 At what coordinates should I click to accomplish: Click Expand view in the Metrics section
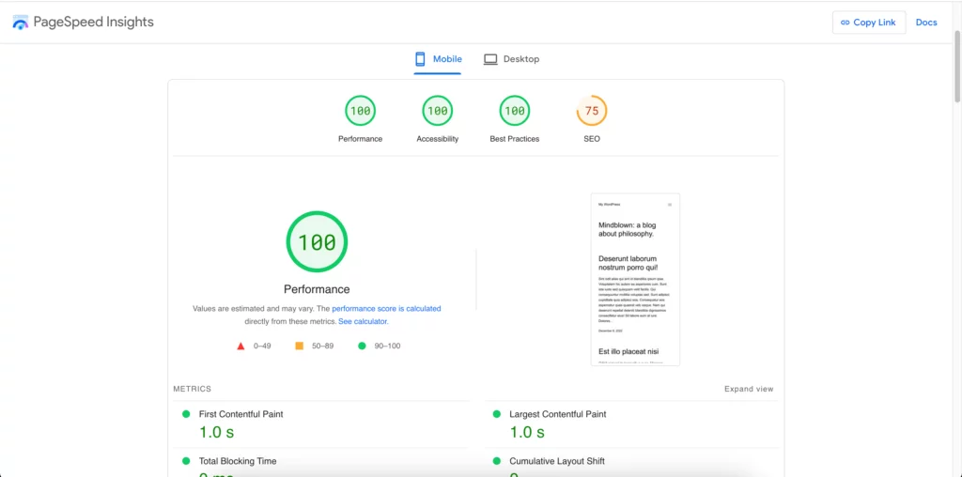pos(749,389)
